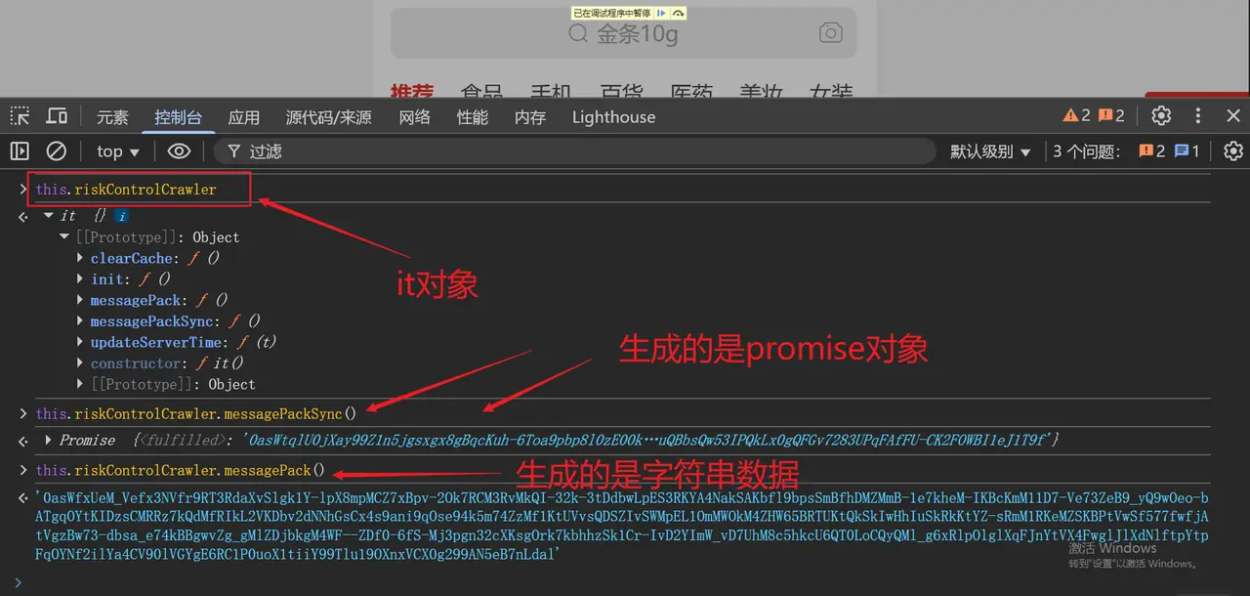Open DevTools settings with the gear icon

(x=1160, y=115)
